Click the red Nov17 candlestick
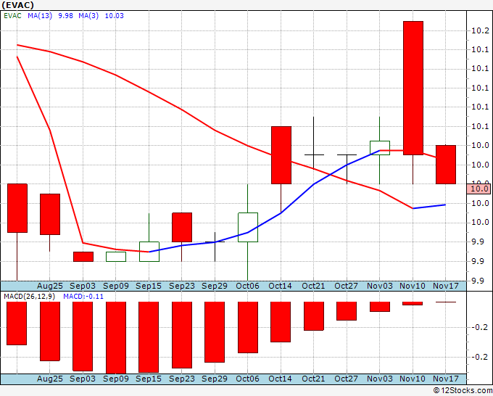Image resolution: width=493 pixels, height=396 pixels. (x=446, y=165)
